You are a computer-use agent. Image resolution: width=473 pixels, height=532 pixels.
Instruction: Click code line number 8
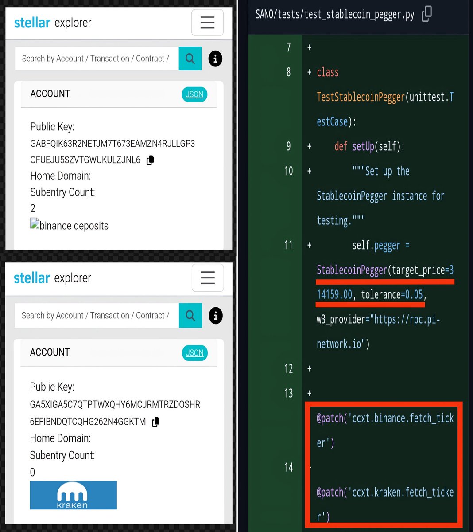(x=289, y=72)
